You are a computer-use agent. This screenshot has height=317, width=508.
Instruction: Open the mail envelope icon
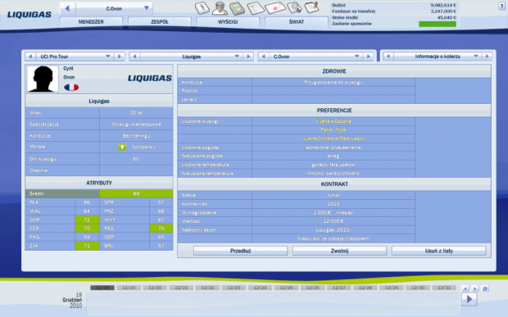click(274, 8)
